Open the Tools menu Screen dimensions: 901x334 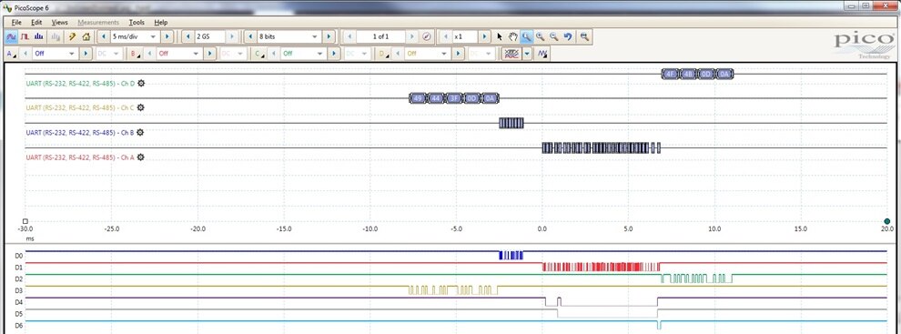point(137,23)
